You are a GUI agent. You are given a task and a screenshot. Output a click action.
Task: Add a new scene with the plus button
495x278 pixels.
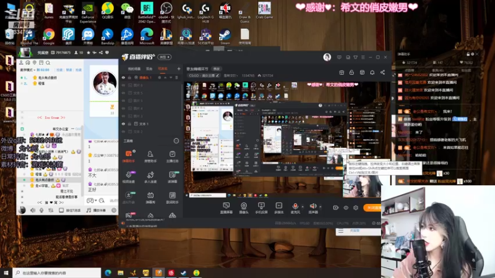tap(179, 69)
